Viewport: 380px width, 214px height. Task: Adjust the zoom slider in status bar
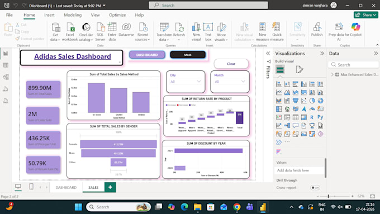point(329,196)
